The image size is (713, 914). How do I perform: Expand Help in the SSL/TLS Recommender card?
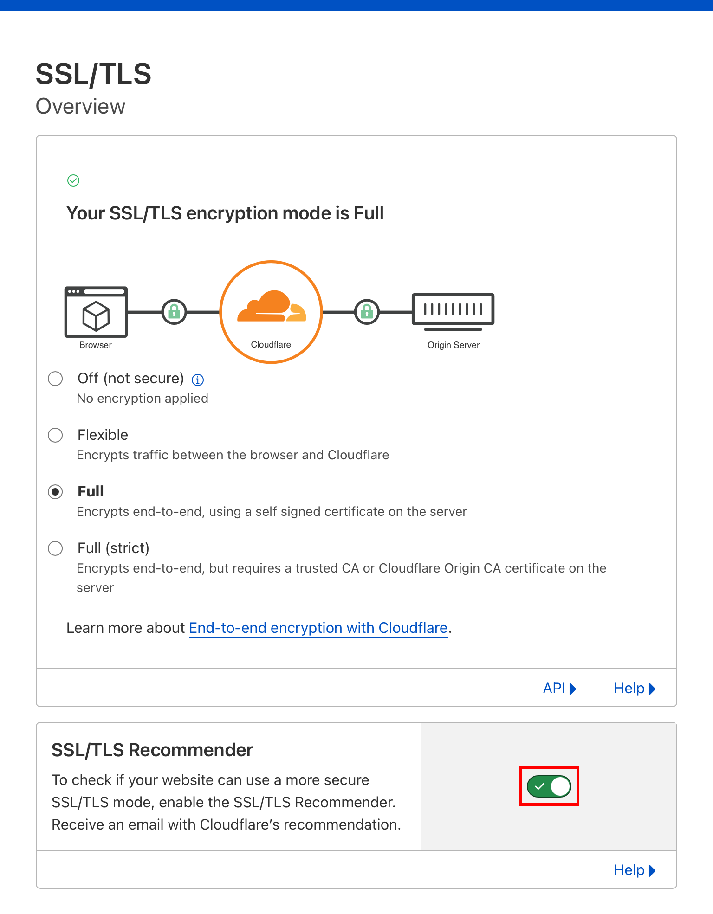click(x=634, y=870)
